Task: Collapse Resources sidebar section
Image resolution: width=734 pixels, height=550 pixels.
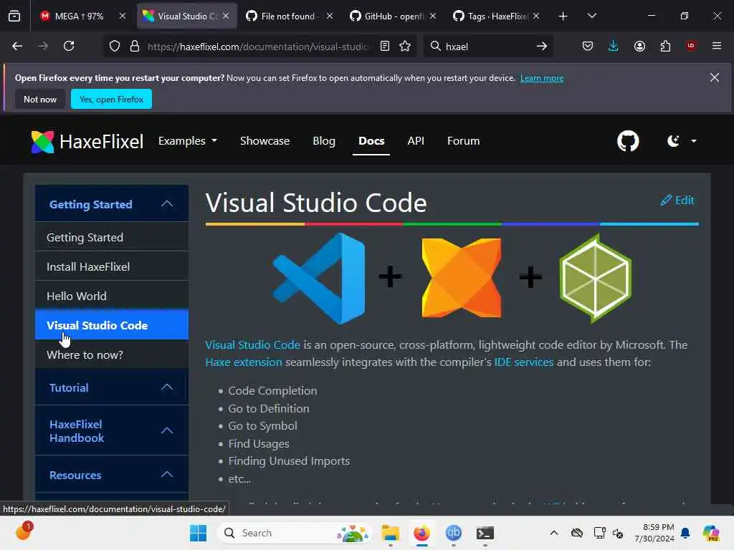Action: pyautogui.click(x=112, y=475)
